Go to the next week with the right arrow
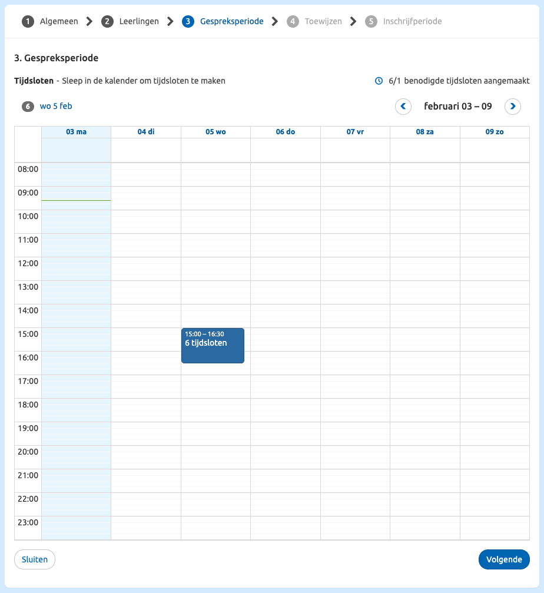 513,107
